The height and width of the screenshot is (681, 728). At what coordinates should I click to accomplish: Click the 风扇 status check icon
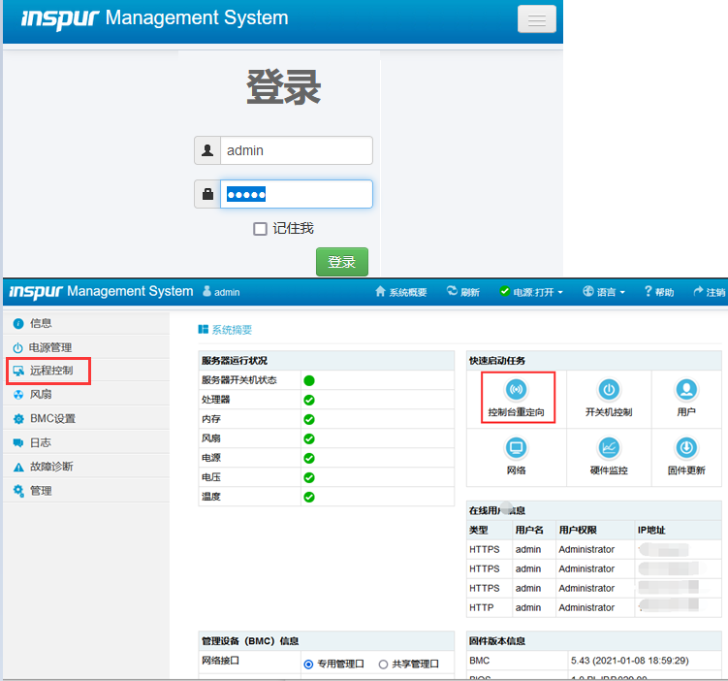tap(309, 439)
